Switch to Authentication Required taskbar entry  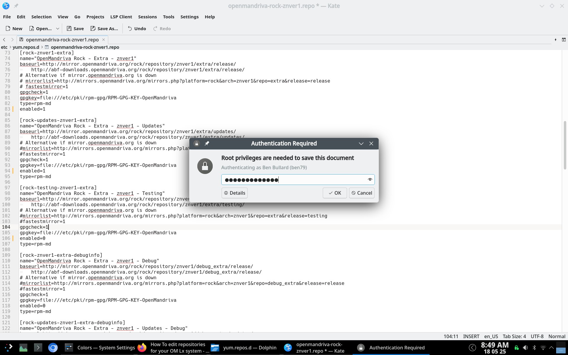click(391, 348)
